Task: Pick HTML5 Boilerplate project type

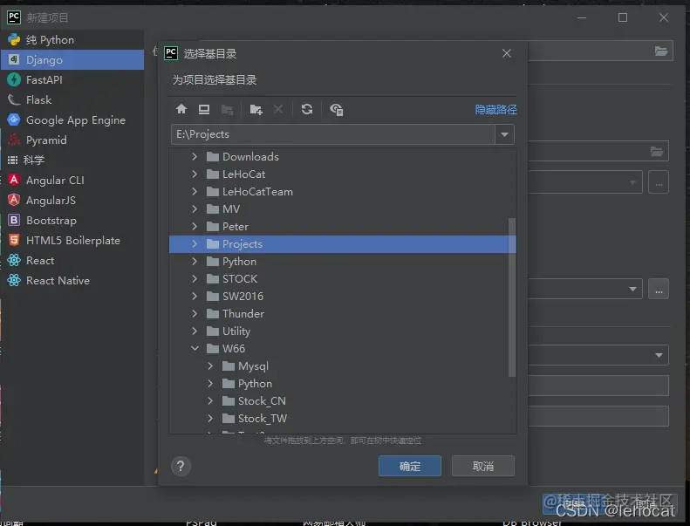Action: (x=72, y=241)
